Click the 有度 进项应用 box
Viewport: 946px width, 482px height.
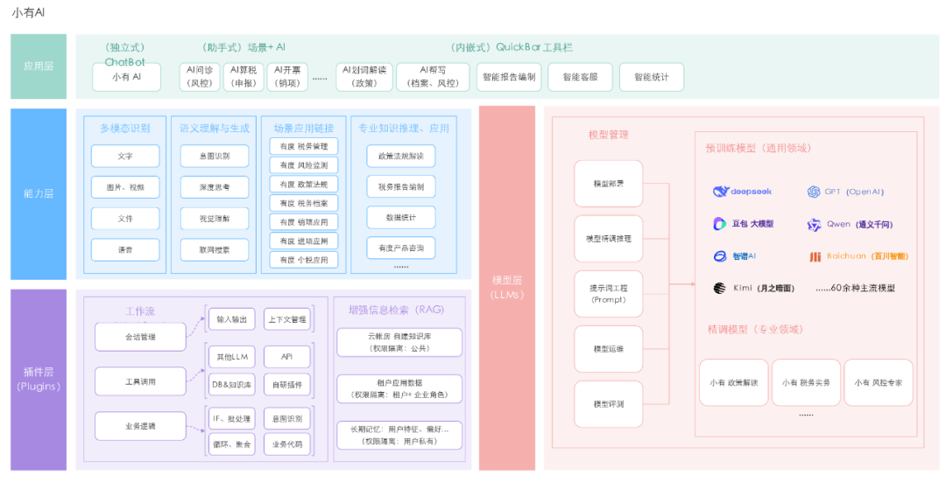point(304,241)
